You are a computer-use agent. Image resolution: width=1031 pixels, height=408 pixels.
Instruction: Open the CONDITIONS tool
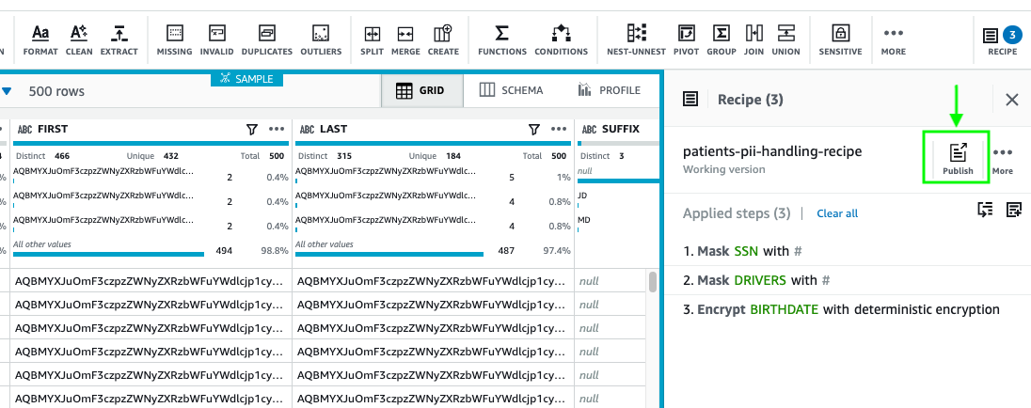click(561, 40)
